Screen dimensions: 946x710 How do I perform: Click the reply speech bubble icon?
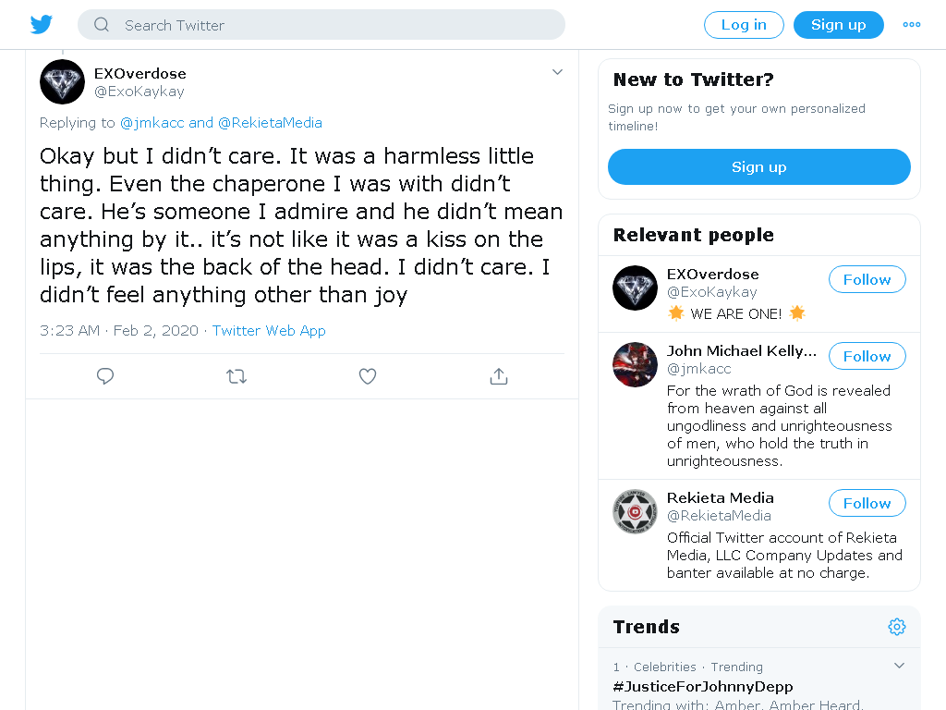point(105,376)
